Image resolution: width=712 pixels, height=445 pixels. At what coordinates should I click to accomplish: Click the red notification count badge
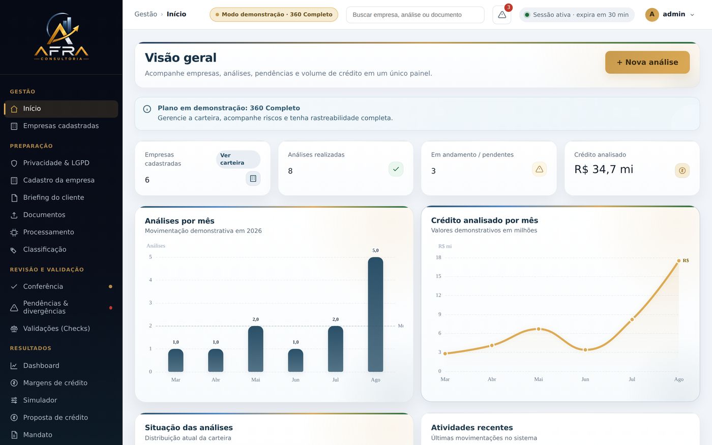coord(508,8)
